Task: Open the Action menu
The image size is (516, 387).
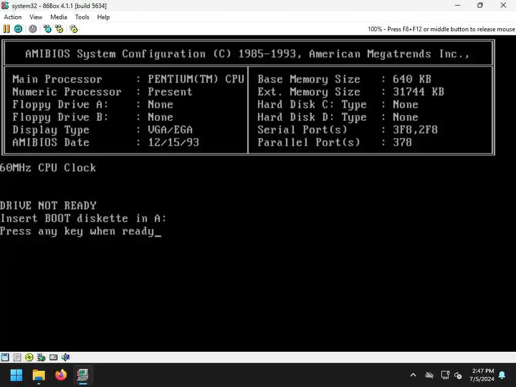Action: [13, 17]
